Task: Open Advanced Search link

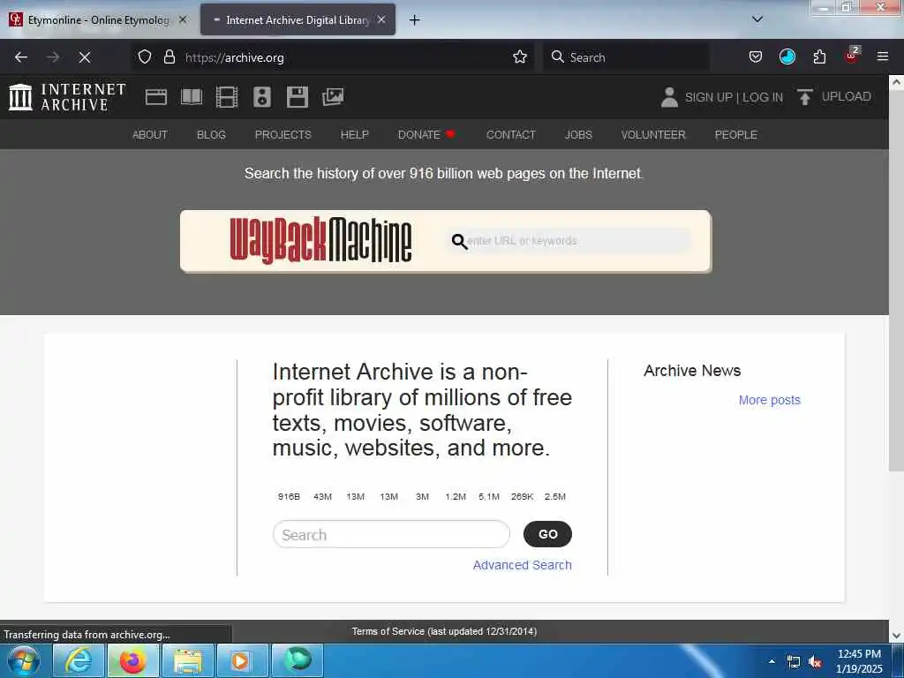Action: pyautogui.click(x=523, y=565)
